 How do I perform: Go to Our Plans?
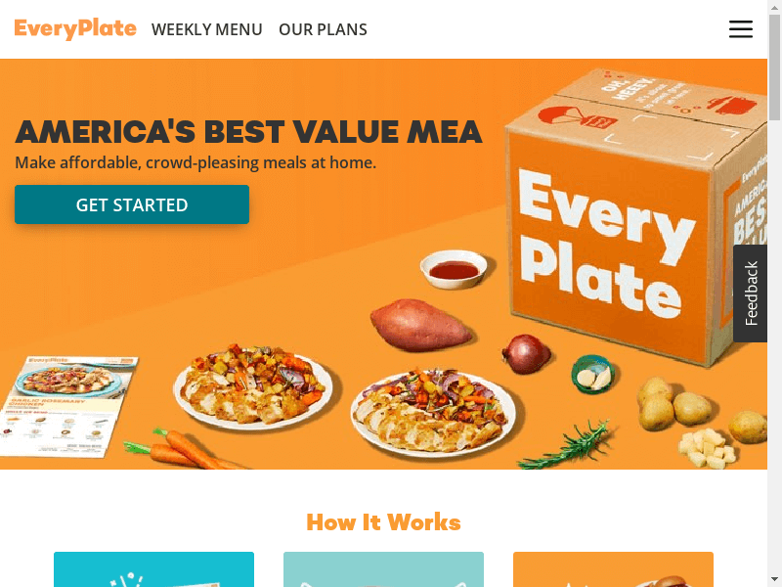323,29
